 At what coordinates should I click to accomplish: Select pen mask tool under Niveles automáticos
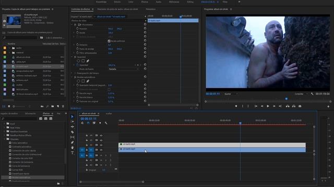[88, 81]
